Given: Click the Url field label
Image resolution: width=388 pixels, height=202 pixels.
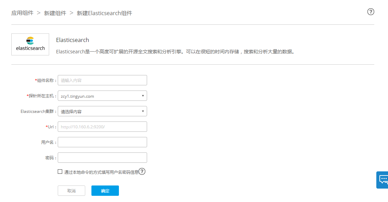Looking at the screenshot, I should tap(51, 127).
